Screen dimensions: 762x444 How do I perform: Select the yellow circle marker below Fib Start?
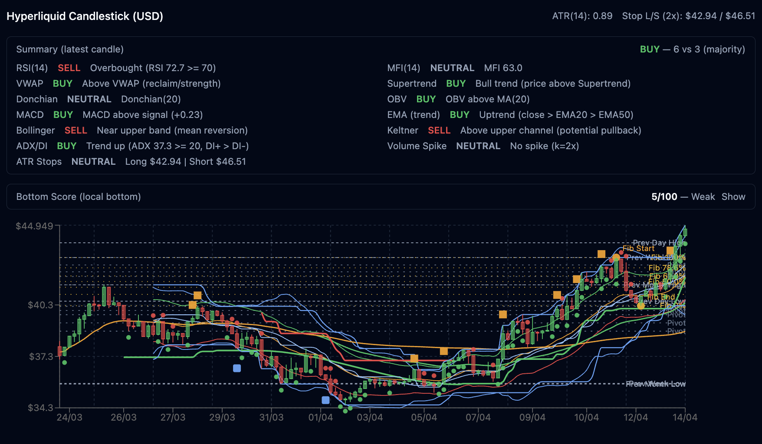[616, 258]
